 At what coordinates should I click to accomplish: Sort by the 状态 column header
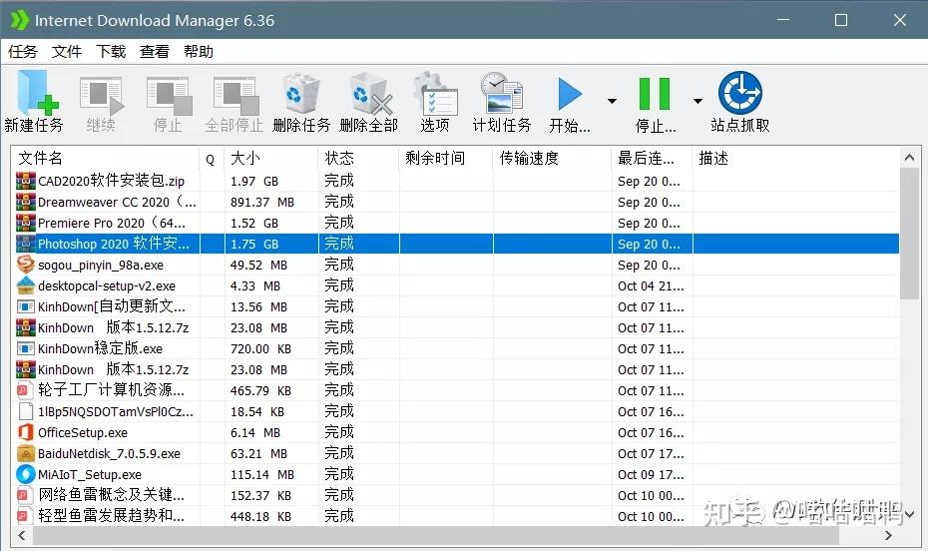tap(358, 158)
